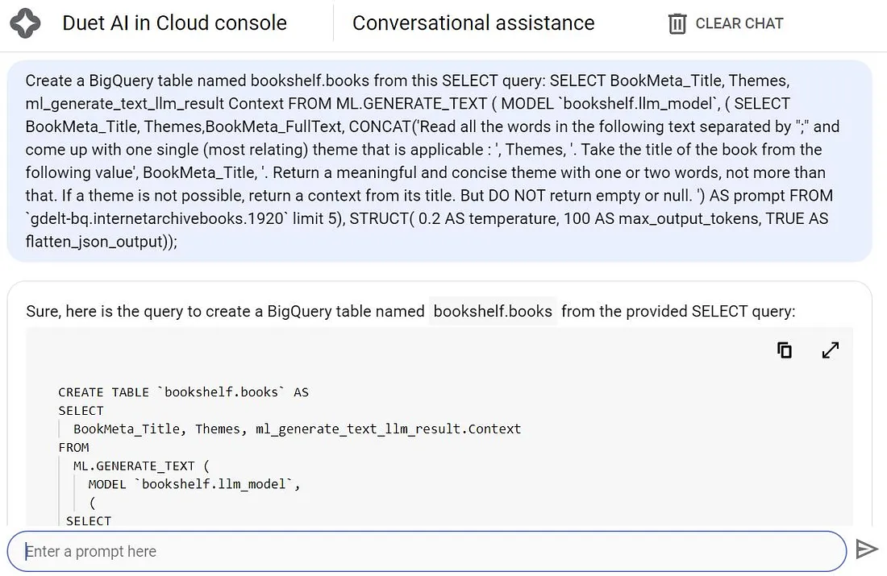Click 'flatten_json_output' in the user message

(94, 242)
